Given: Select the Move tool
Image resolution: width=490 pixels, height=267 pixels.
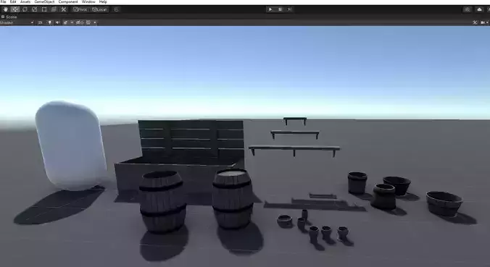Looking at the screenshot, I should tap(15, 9).
